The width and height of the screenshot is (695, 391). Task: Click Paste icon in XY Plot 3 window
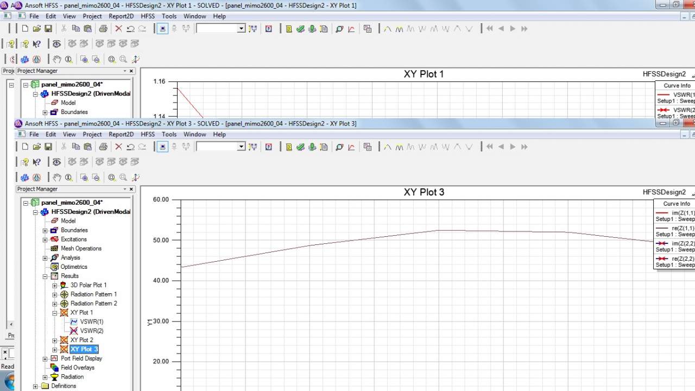pyautogui.click(x=87, y=147)
